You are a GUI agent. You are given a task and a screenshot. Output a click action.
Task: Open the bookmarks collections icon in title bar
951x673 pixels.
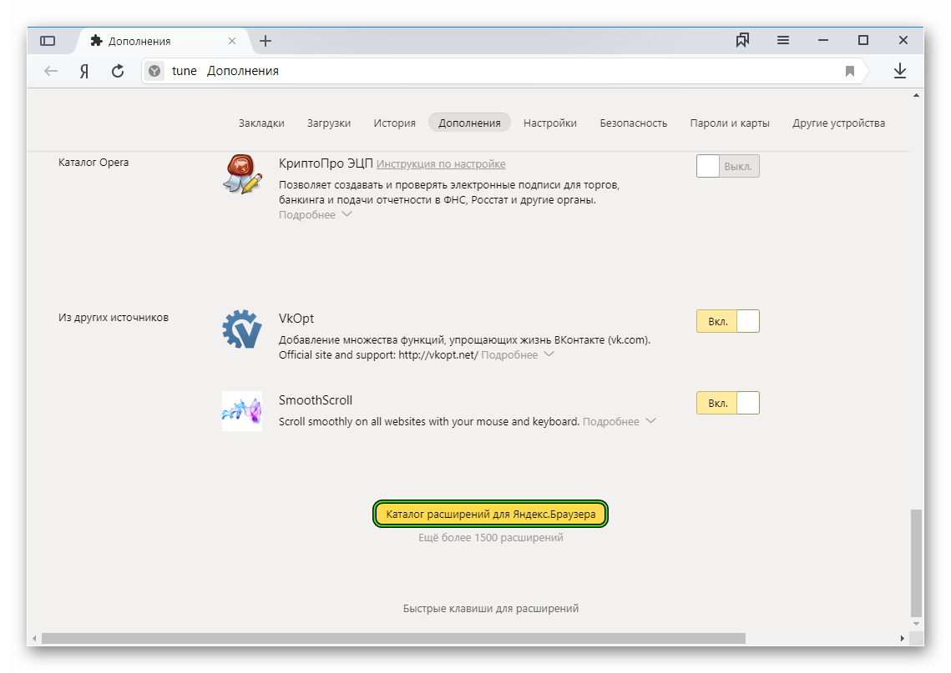pos(742,41)
